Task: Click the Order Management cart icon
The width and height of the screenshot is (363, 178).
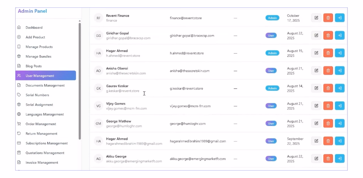Action: click(x=19, y=124)
